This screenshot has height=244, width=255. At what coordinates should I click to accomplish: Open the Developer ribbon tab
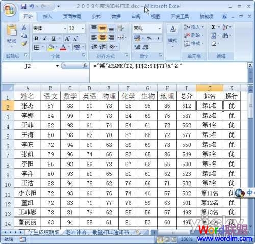click(180, 17)
